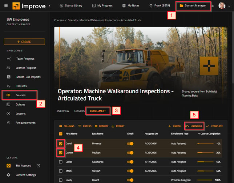Click the Announcements megaphone icon in the sidebar
This screenshot has width=234, height=183.
[x=8, y=123]
